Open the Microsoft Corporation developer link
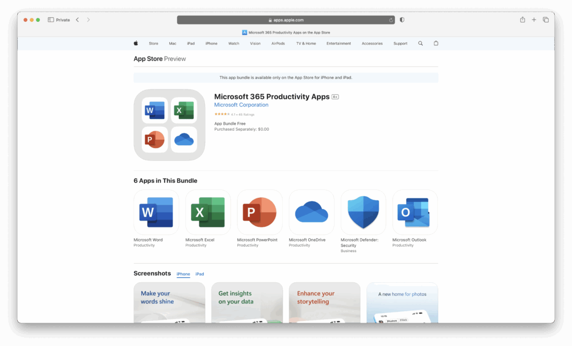 (x=241, y=105)
